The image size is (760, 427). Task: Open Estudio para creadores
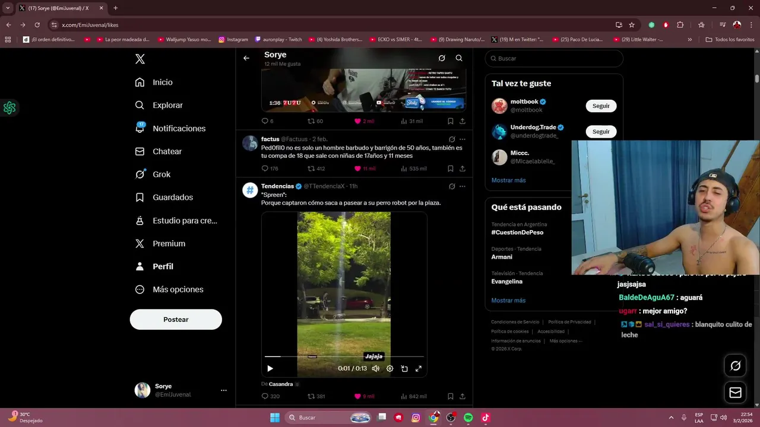click(x=176, y=221)
